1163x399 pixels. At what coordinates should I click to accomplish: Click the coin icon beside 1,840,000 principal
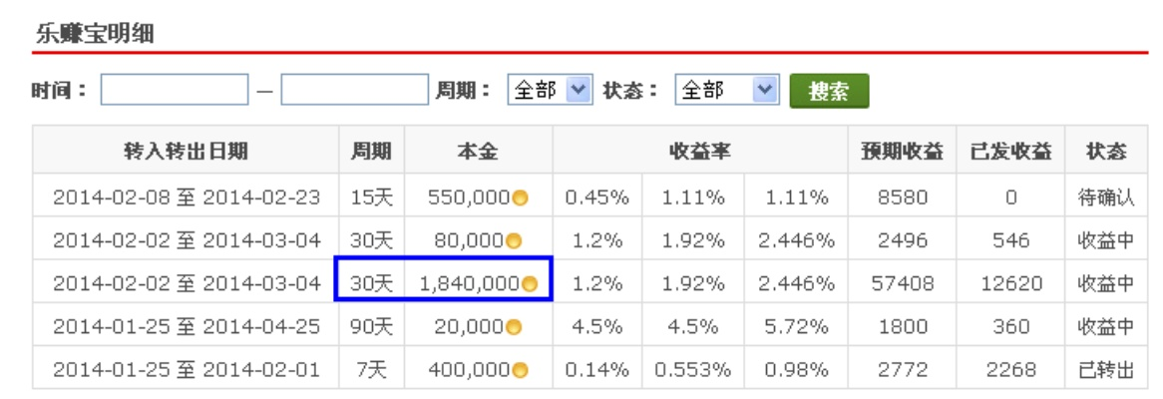pos(530,285)
